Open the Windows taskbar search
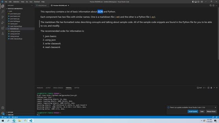 coord(8,121)
